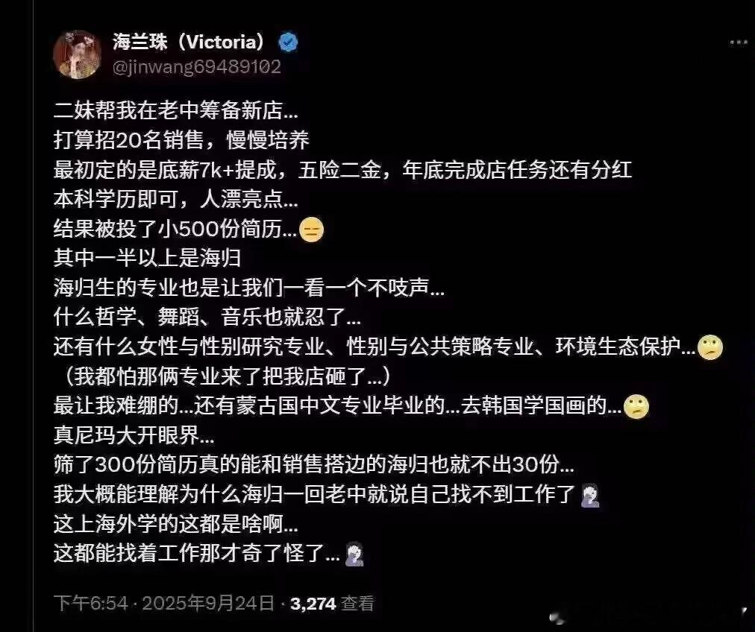This screenshot has height=632, width=755.
Task: Click the line starting with 筛了300份简历
Action: point(313,465)
